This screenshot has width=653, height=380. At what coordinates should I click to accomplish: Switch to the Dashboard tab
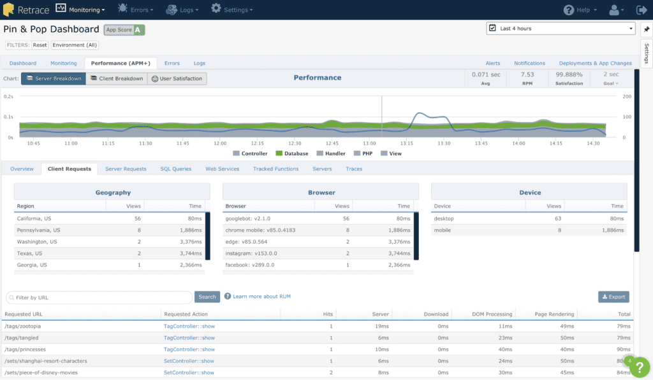point(23,63)
